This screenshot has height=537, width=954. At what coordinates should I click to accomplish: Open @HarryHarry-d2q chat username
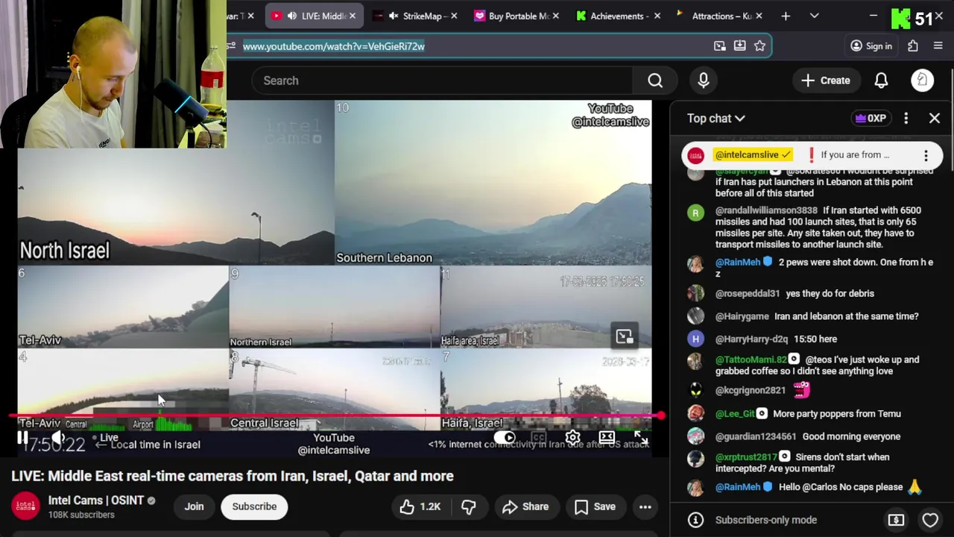(x=751, y=339)
